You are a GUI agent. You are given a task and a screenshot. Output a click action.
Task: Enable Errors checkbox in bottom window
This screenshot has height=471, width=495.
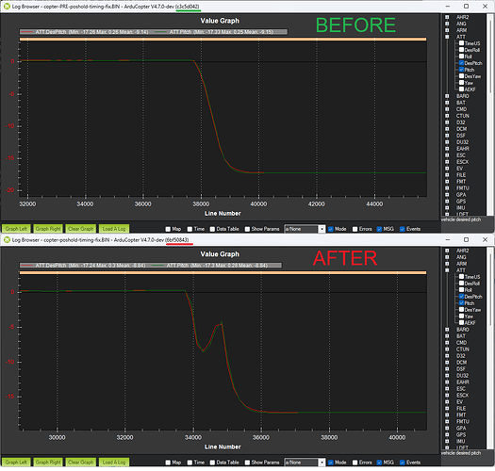coord(355,463)
